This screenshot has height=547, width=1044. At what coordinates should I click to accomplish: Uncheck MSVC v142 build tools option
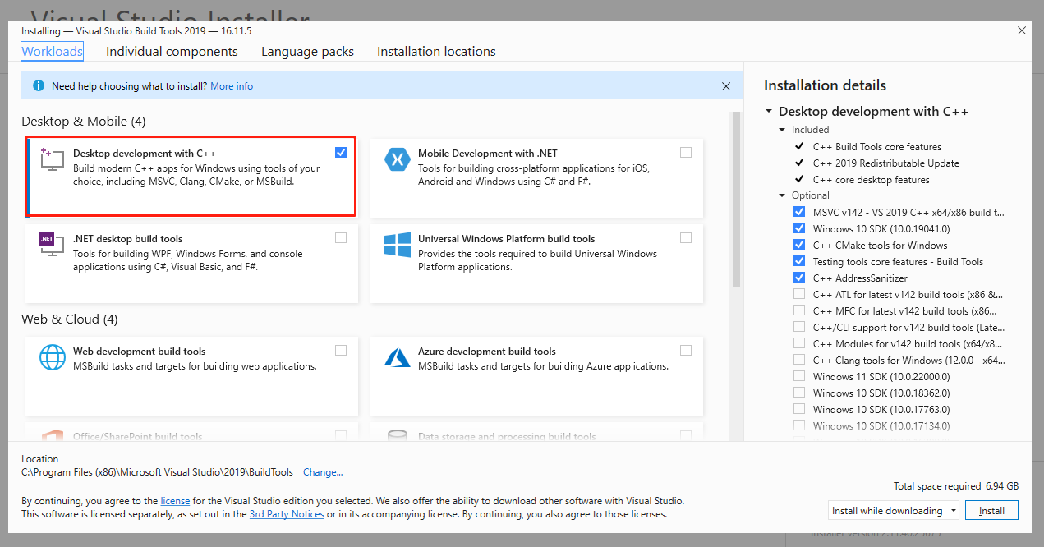(799, 212)
